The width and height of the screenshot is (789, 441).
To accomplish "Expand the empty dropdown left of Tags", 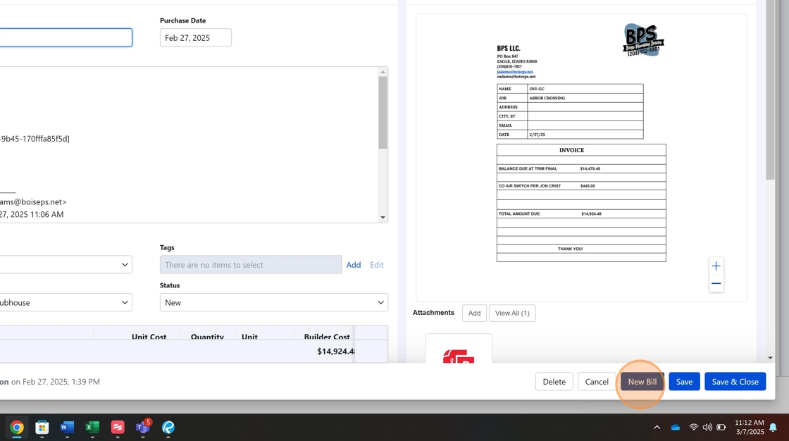I will pyautogui.click(x=66, y=265).
